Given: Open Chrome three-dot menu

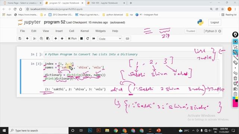Looking at the screenshot, I should (x=235, y=9).
